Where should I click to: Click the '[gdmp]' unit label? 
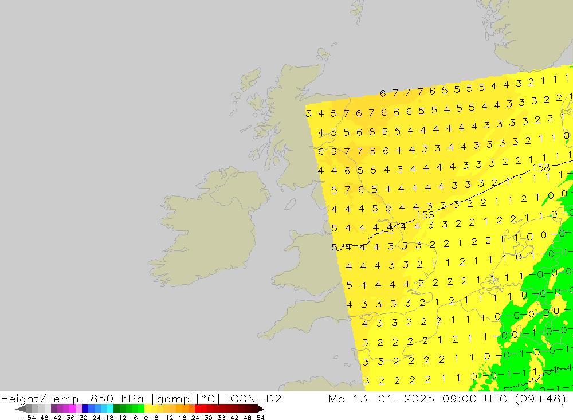[172, 398]
